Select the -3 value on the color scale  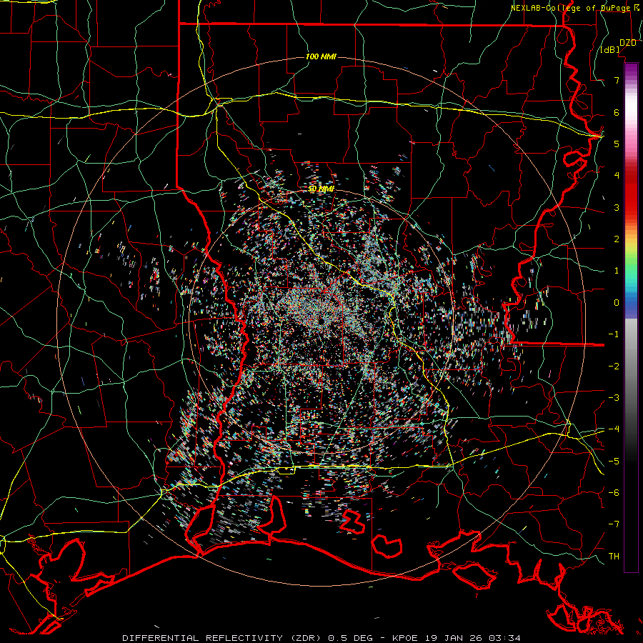coord(614,398)
